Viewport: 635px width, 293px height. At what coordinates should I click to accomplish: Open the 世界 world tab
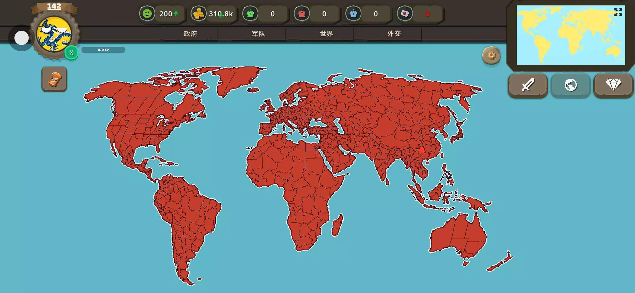326,34
